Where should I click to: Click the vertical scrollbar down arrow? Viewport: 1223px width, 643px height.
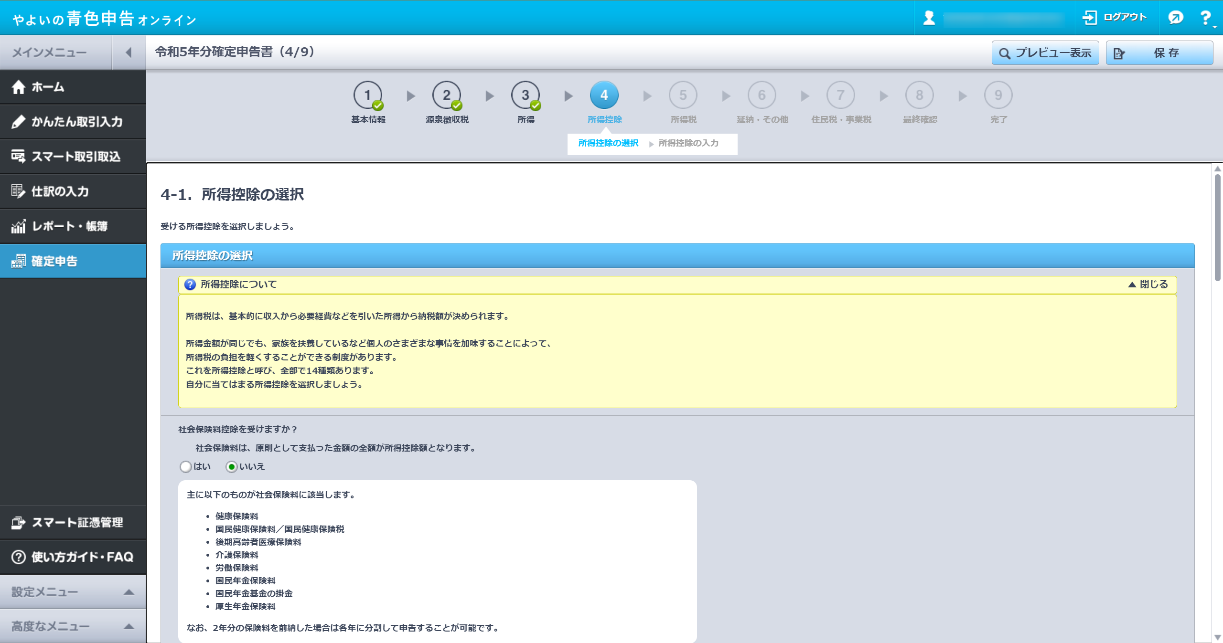(1217, 637)
